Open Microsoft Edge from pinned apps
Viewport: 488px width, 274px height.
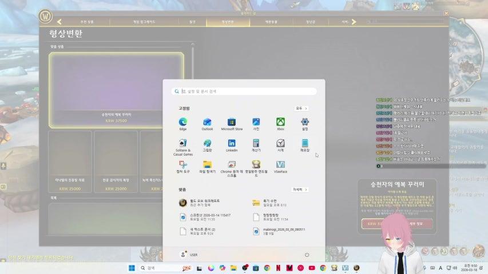click(x=183, y=123)
